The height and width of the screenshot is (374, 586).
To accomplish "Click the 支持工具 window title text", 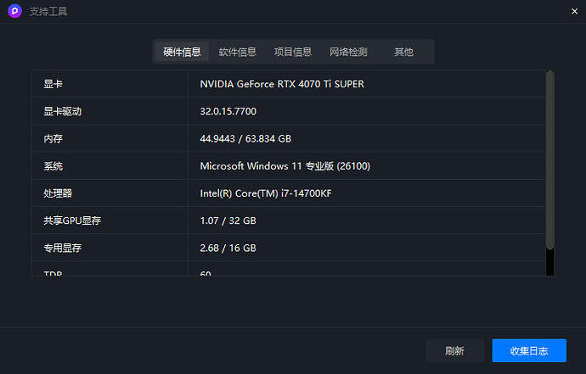I will coord(48,12).
